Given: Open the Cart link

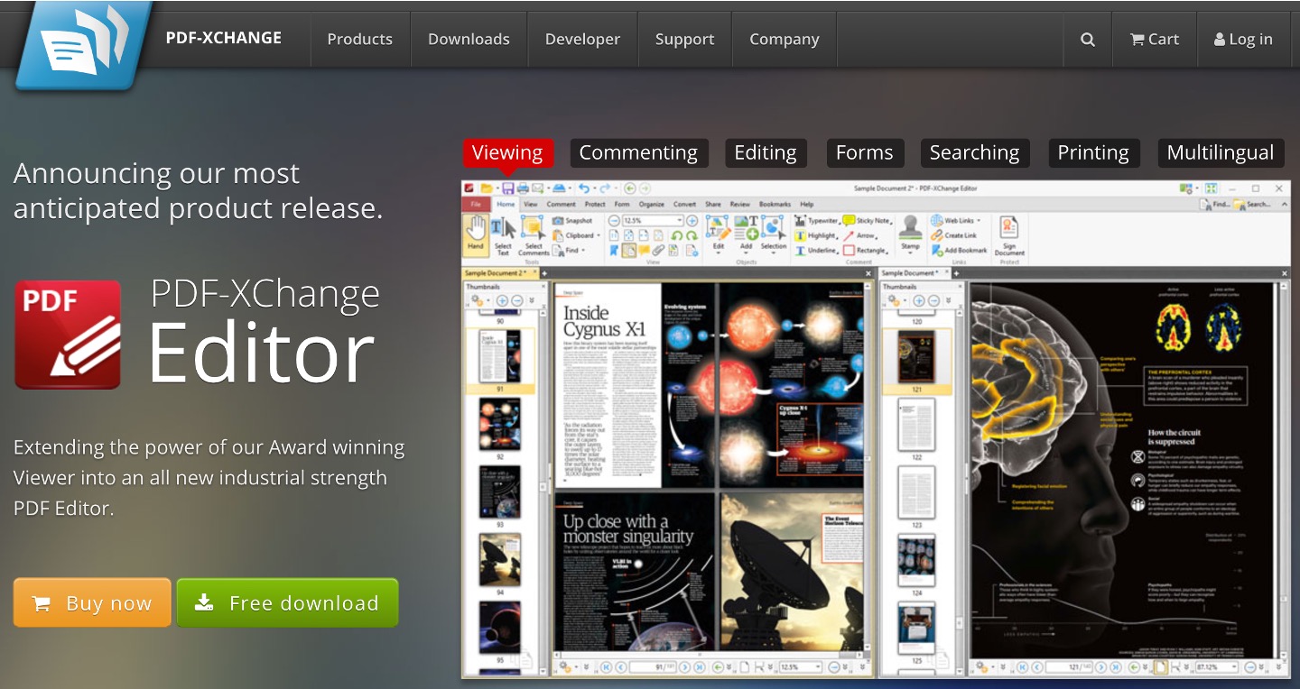Looking at the screenshot, I should pos(1155,39).
